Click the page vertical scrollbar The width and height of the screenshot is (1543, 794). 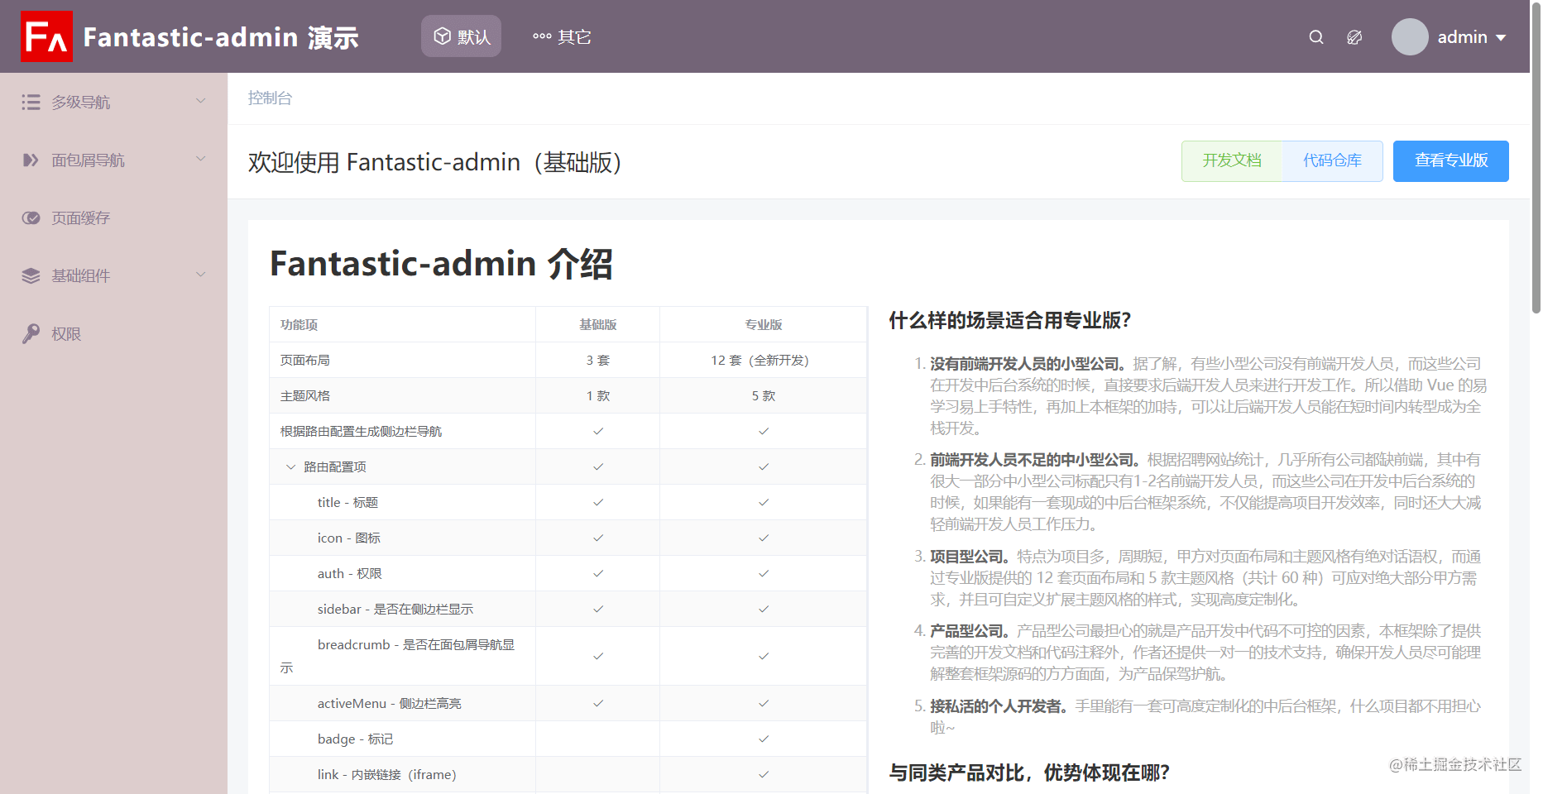1536,157
